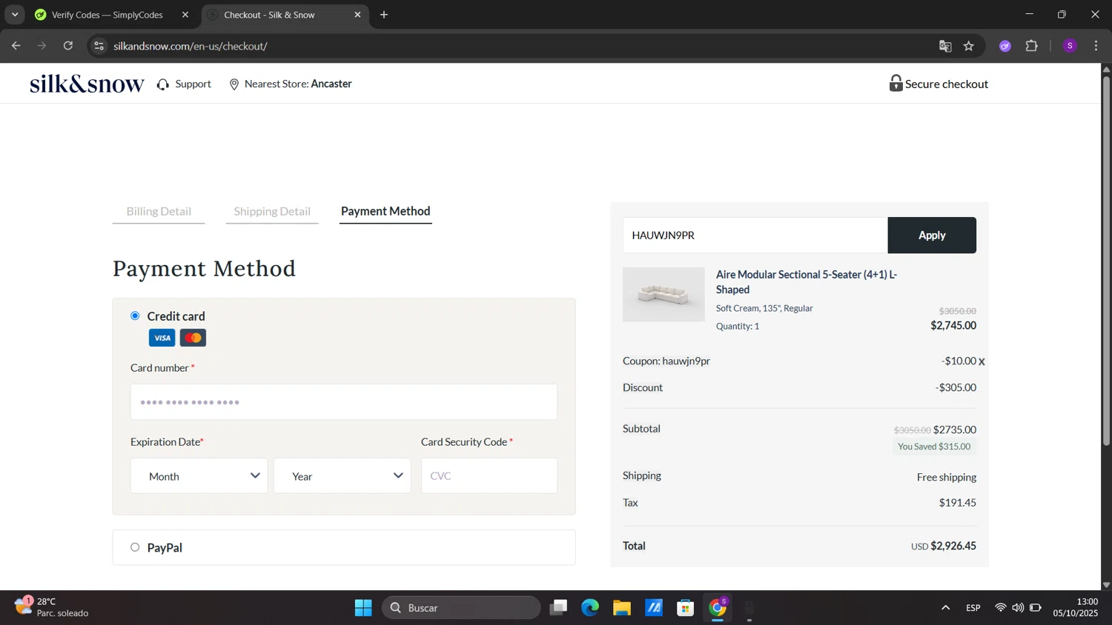This screenshot has width=1112, height=625.
Task: Go back to previous page
Action: pyautogui.click(x=16, y=46)
